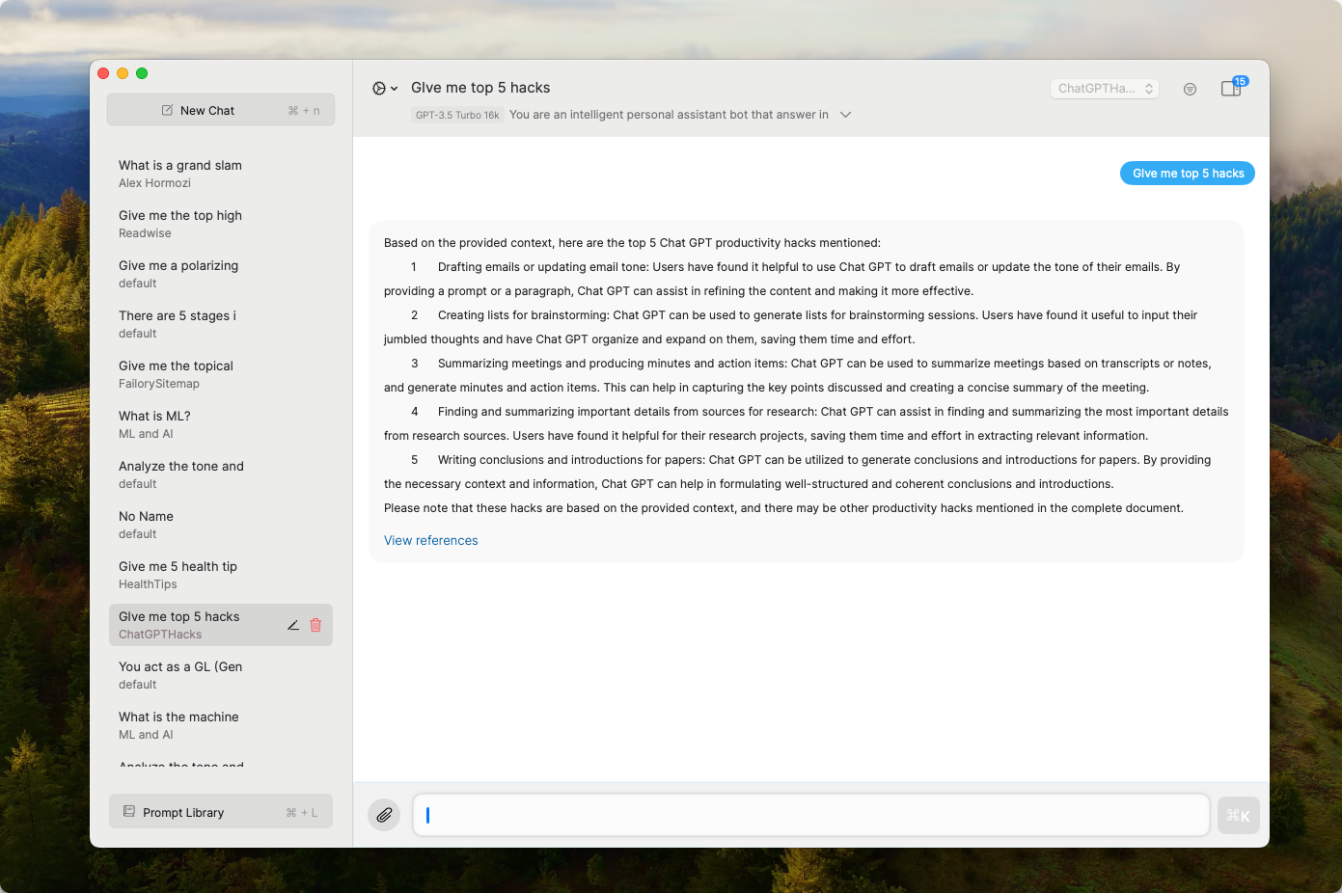Click the edit pencil icon on the selected chat

pyautogui.click(x=293, y=625)
